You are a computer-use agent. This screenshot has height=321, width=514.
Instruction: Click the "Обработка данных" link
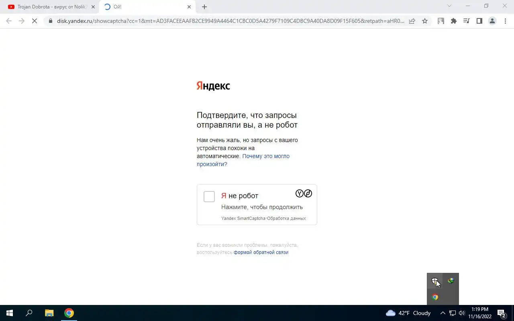[286, 218]
